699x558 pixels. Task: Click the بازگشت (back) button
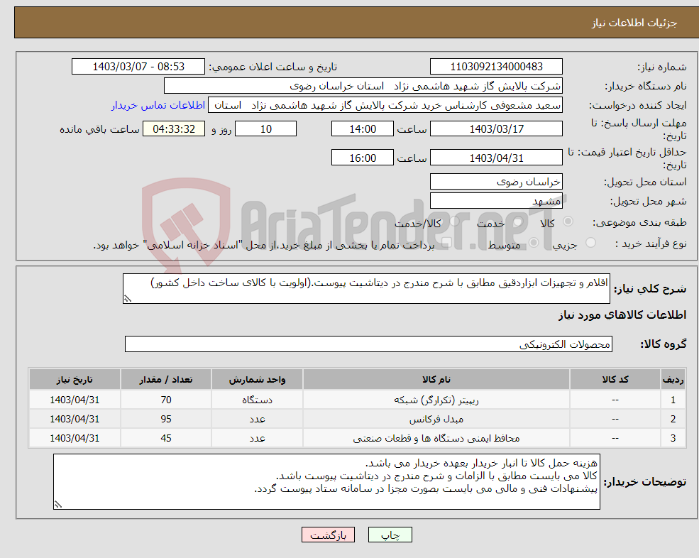pyautogui.click(x=328, y=535)
